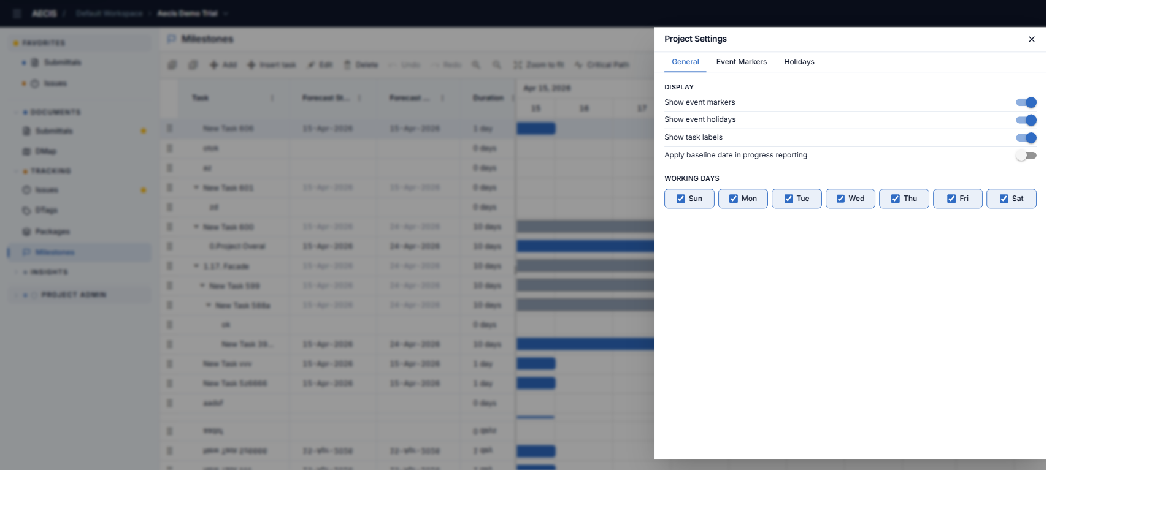Open the hamburger menu in top bar
The height and width of the screenshot is (522, 1163).
(x=17, y=13)
